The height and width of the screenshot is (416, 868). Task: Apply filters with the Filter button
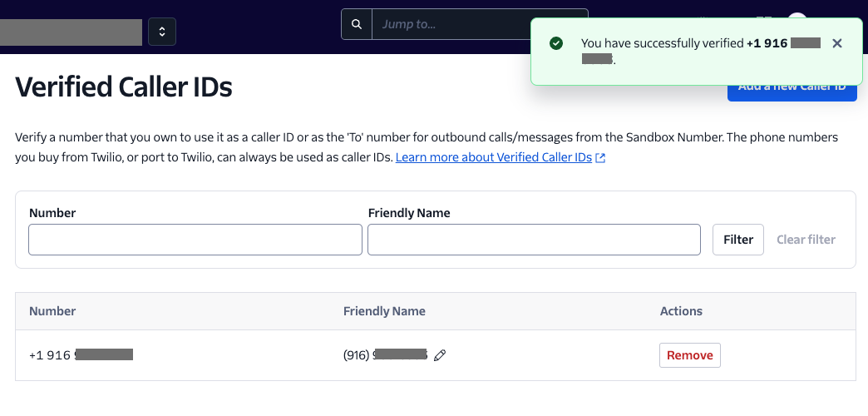click(738, 240)
